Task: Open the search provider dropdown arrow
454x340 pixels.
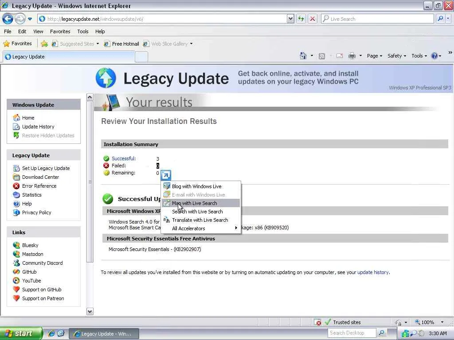Action: [448, 19]
